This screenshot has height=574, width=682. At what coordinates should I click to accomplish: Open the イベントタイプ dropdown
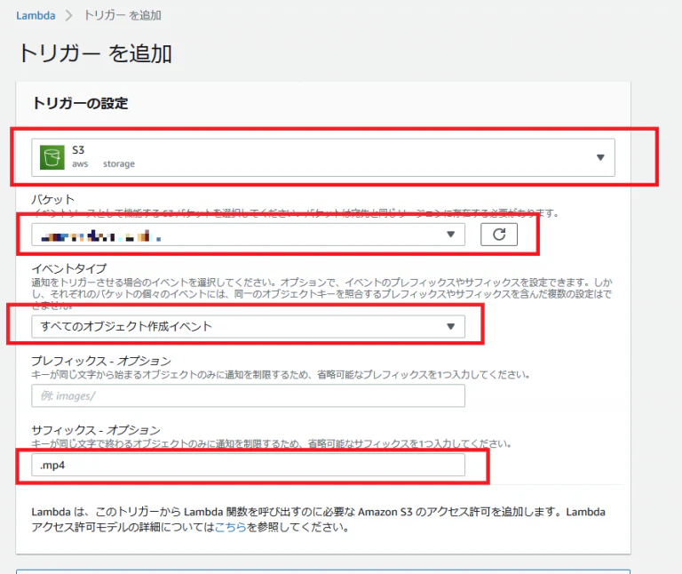click(x=248, y=326)
